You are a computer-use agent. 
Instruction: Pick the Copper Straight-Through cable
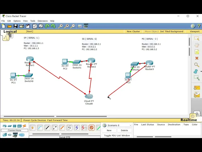coord(47,128)
